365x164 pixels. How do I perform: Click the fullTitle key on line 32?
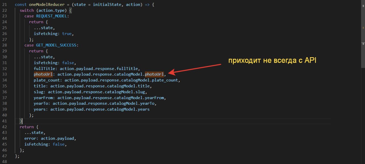click(44, 69)
